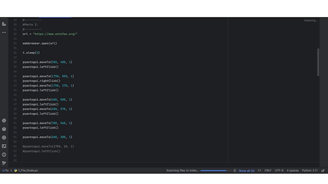This screenshot has height=184, width=328.
Task: Click the commented #pyautogui.moveTo(1750, 20, 1) line
Action: tap(48, 147)
